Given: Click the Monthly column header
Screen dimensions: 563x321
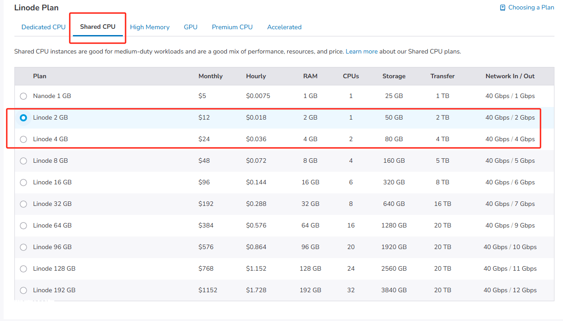Looking at the screenshot, I should click(211, 76).
